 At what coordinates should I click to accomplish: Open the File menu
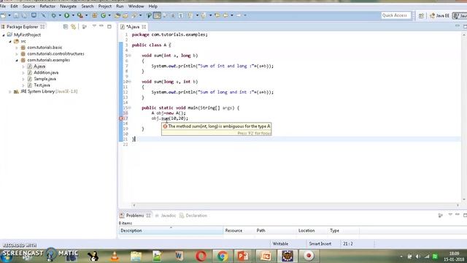pos(3,6)
